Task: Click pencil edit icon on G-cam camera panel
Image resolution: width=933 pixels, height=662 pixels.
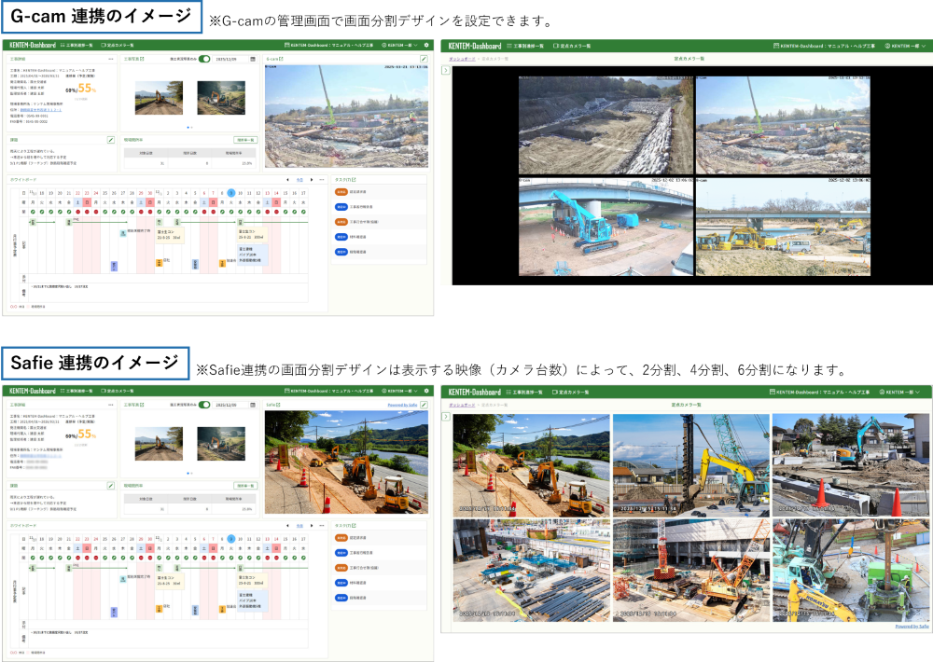Action: [x=424, y=59]
